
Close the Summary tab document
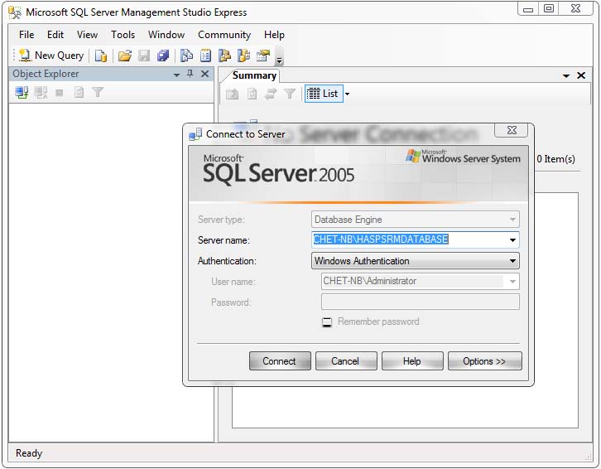click(581, 75)
